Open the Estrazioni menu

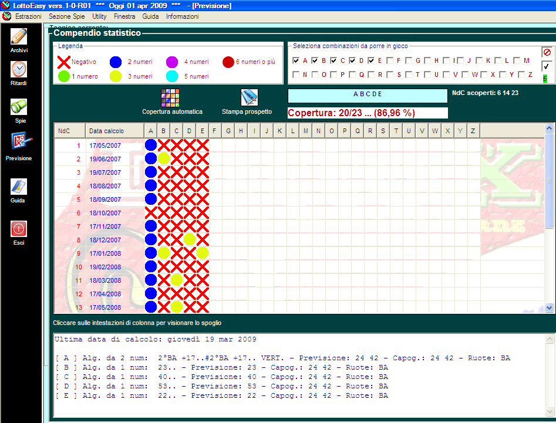click(28, 16)
